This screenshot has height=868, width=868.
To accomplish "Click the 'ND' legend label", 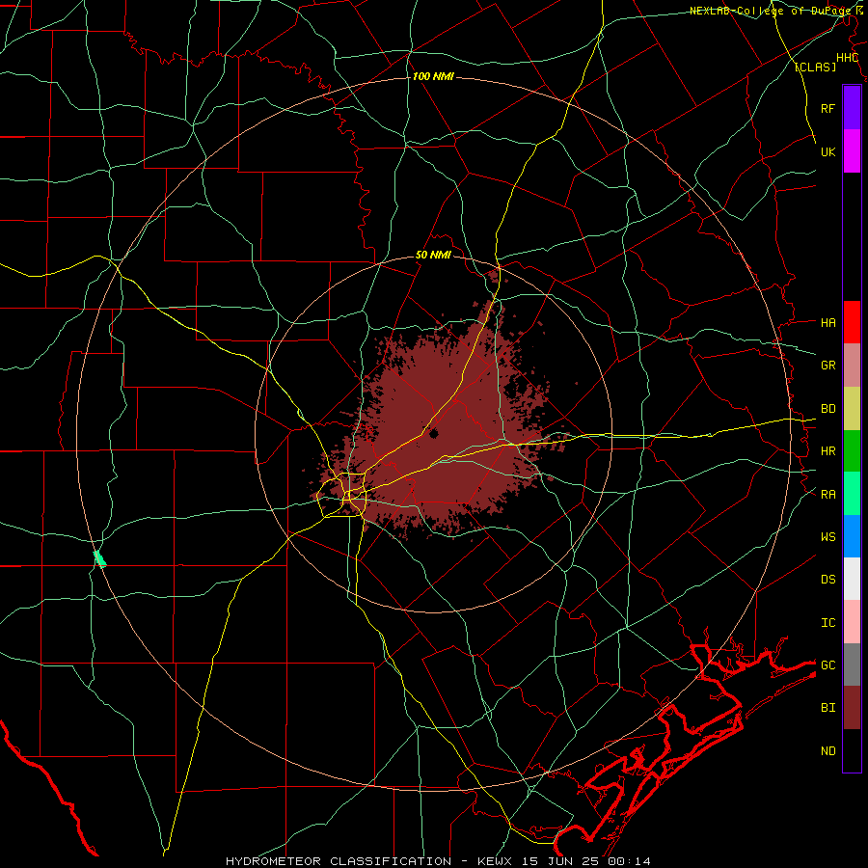I will [827, 751].
